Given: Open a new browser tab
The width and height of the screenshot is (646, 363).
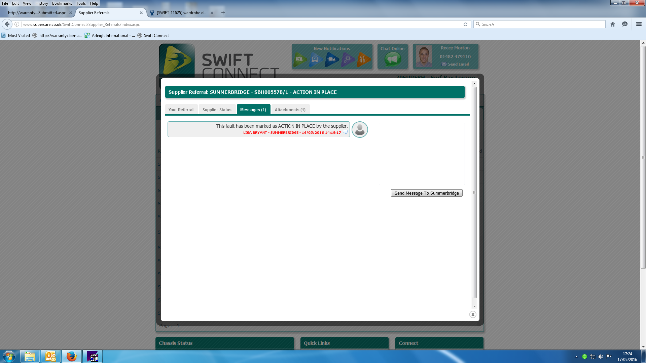Looking at the screenshot, I should click(x=223, y=13).
